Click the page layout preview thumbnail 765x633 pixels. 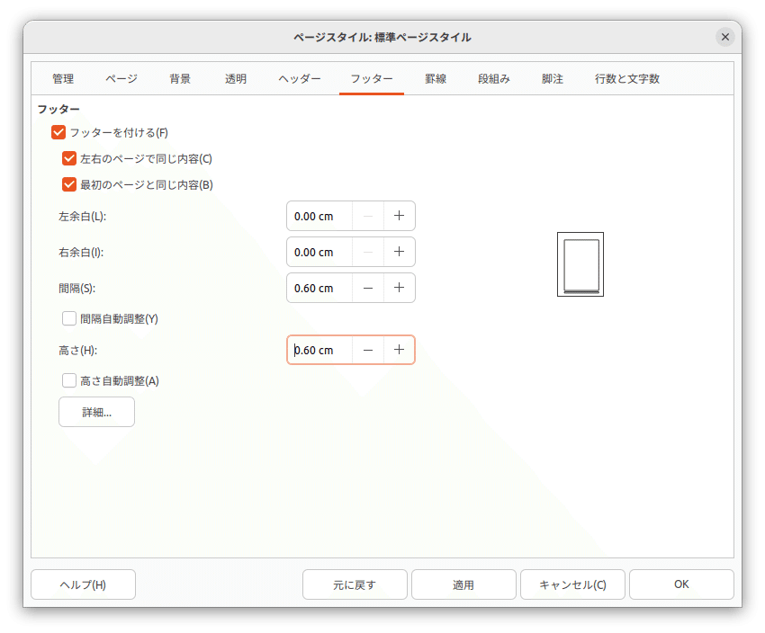(x=580, y=264)
